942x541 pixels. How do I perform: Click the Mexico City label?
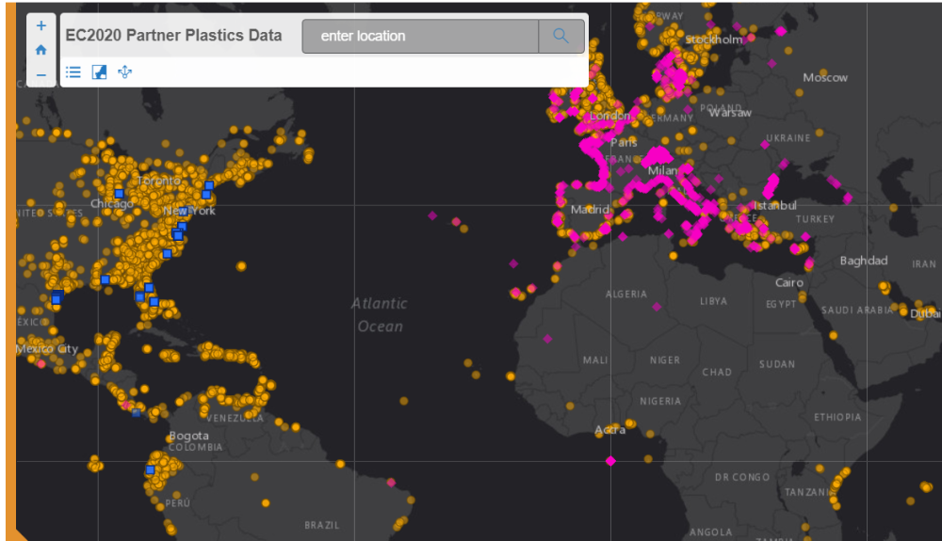pos(47,349)
